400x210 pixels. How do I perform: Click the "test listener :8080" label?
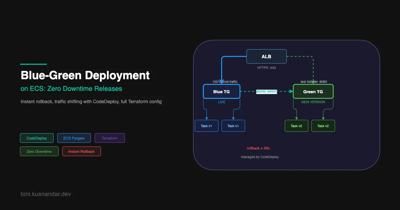pyautogui.click(x=313, y=82)
